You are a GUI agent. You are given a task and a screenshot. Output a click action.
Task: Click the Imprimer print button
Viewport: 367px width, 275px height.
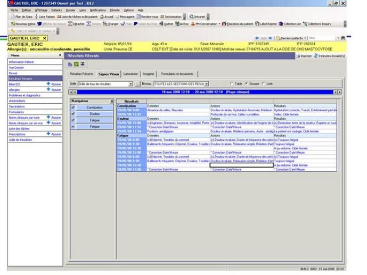[304, 56]
